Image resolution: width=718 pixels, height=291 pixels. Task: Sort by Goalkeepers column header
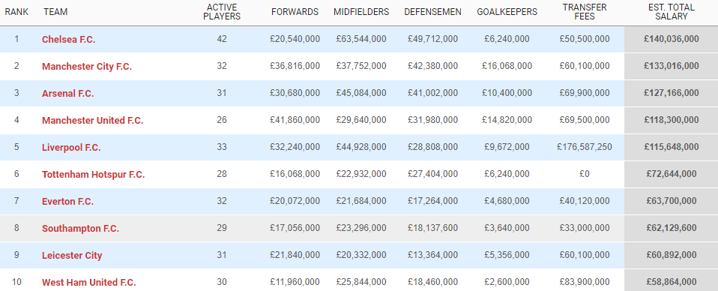click(507, 12)
